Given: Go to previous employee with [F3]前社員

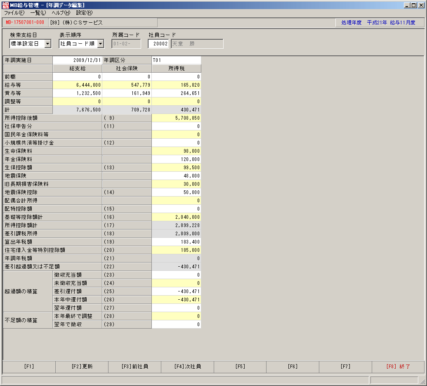Looking at the screenshot, I should click(135, 367).
